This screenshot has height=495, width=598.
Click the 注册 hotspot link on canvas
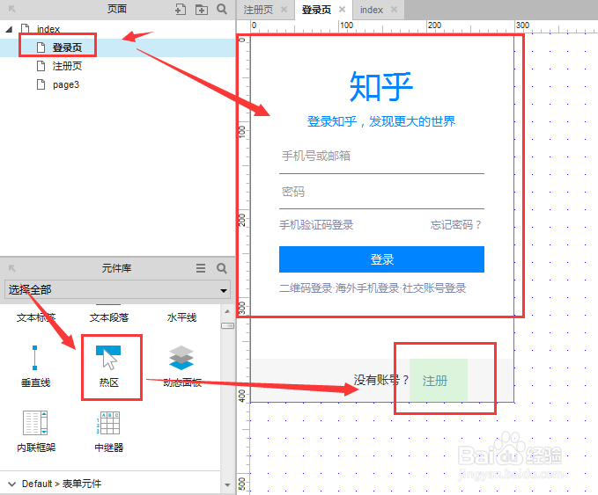point(439,381)
